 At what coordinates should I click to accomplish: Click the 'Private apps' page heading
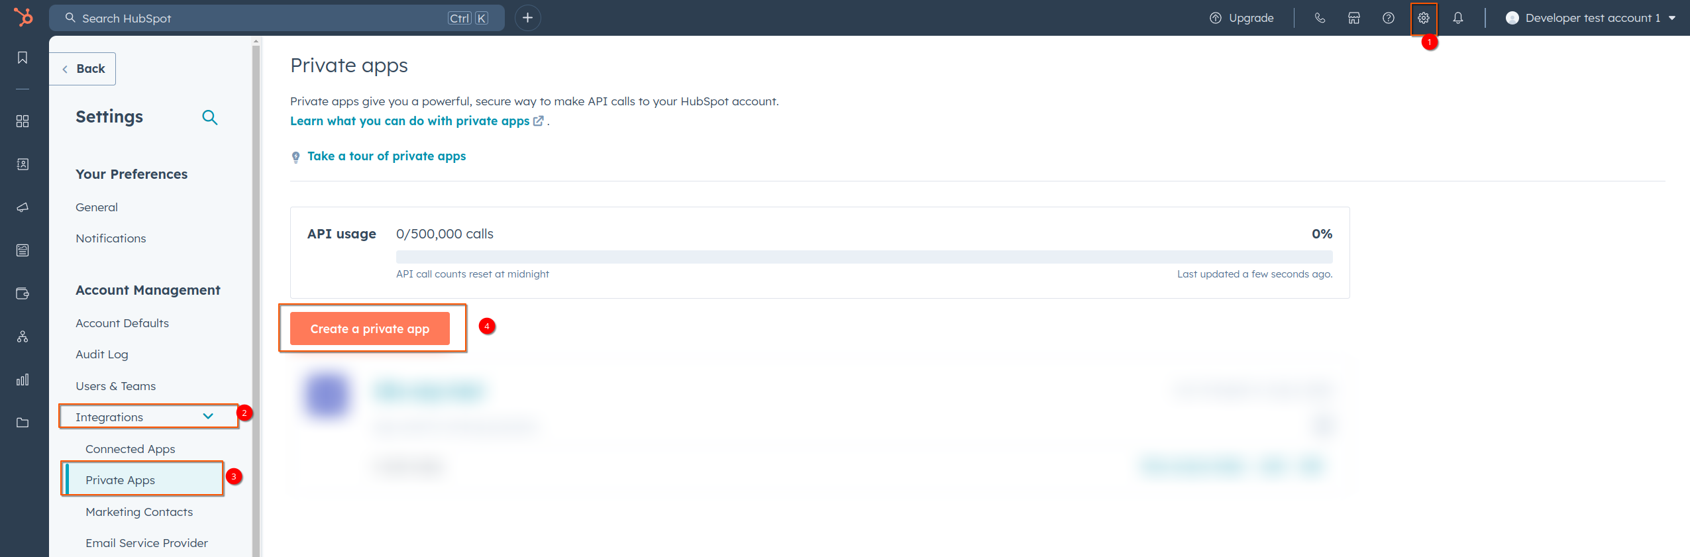coord(349,66)
